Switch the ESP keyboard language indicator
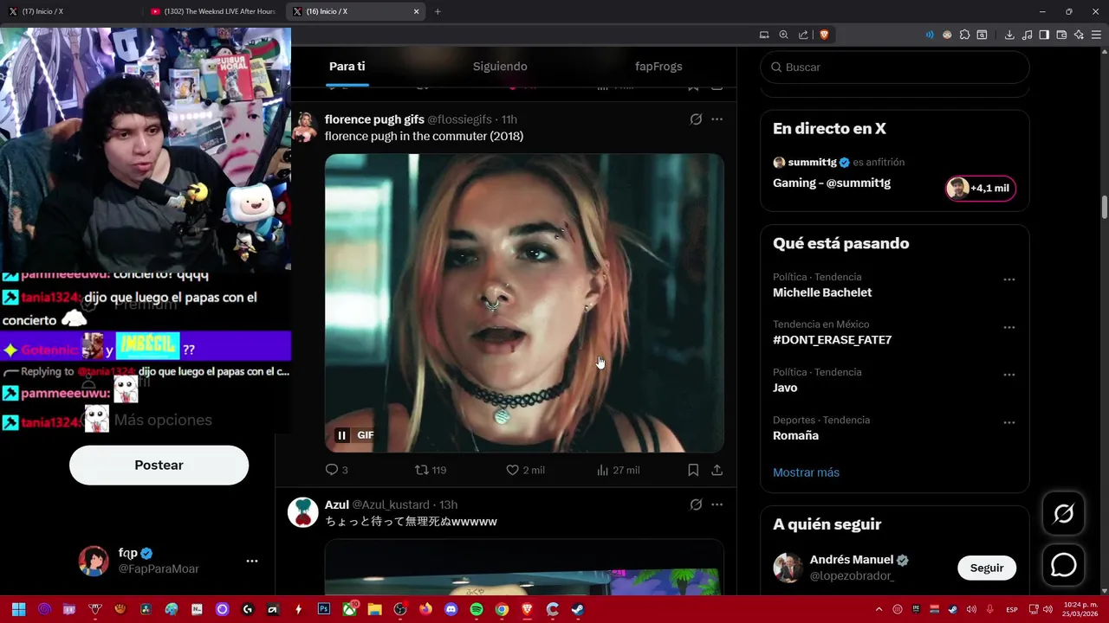 point(1012,610)
